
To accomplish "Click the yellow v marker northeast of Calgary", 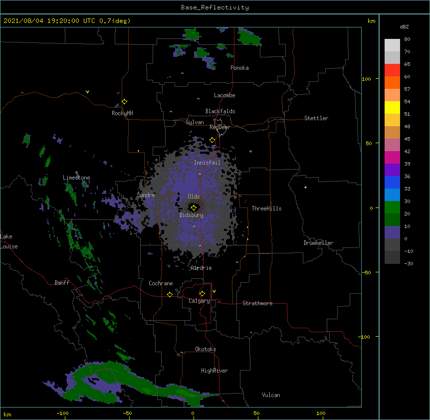I will 214,291.
